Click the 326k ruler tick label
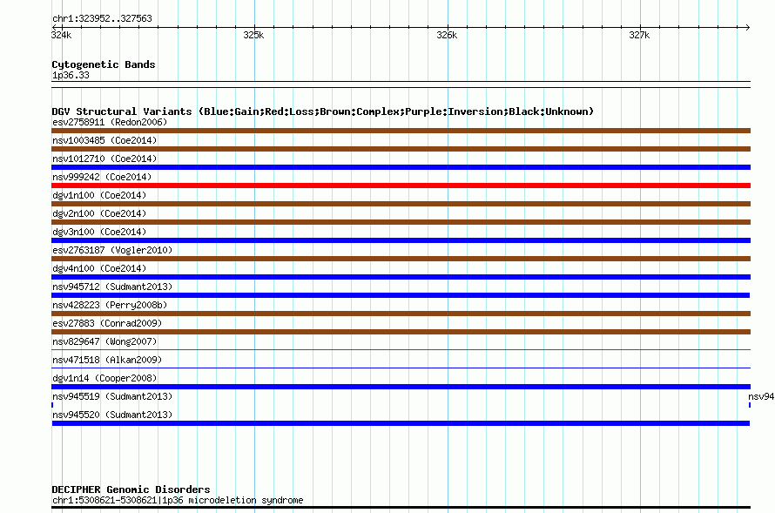 pyautogui.click(x=447, y=35)
